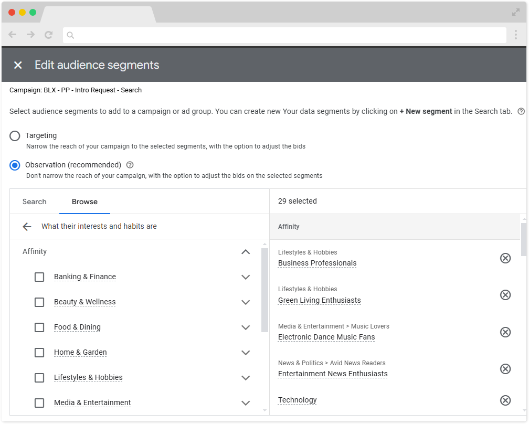Click the Green Living Enthusiasts segment name
The image size is (529, 424).
[319, 300]
